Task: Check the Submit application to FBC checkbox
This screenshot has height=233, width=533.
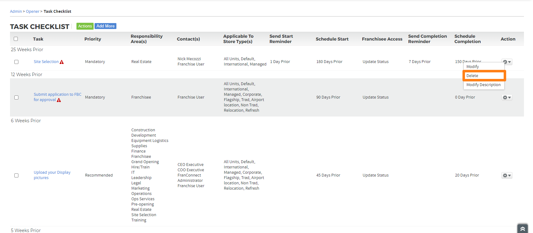Action: pyautogui.click(x=17, y=98)
